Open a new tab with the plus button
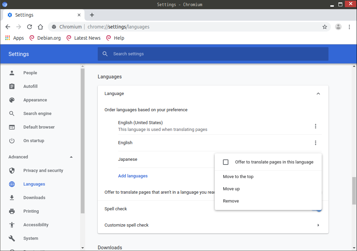Image resolution: width=357 pixels, height=251 pixels. point(92,15)
